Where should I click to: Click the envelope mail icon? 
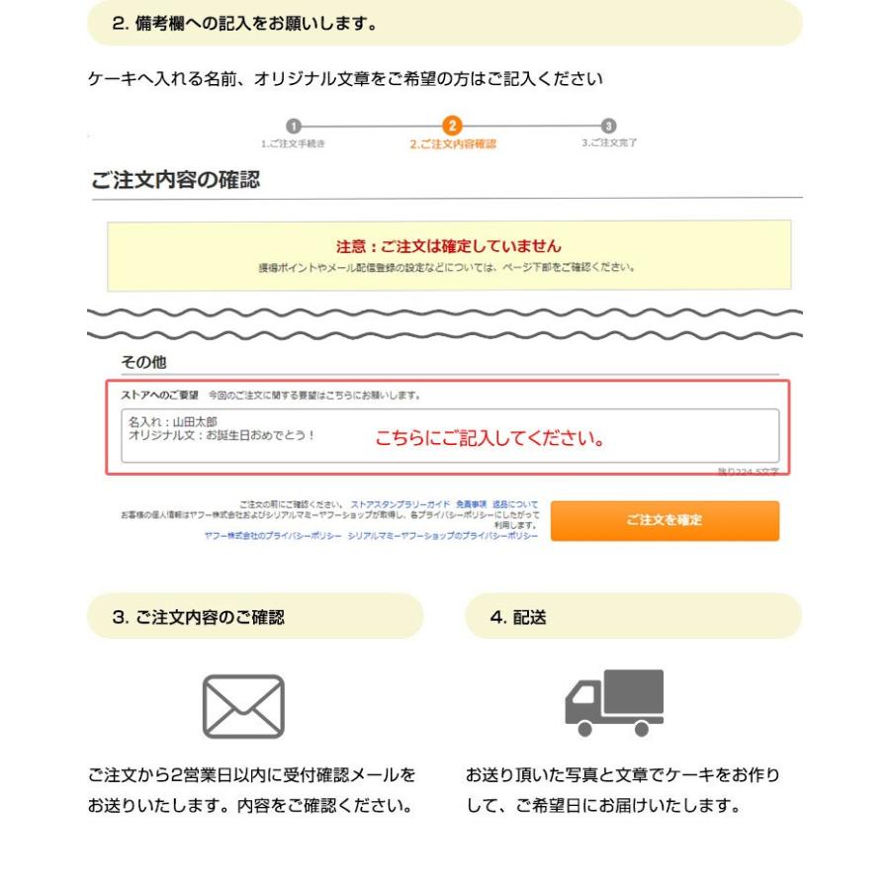[243, 706]
